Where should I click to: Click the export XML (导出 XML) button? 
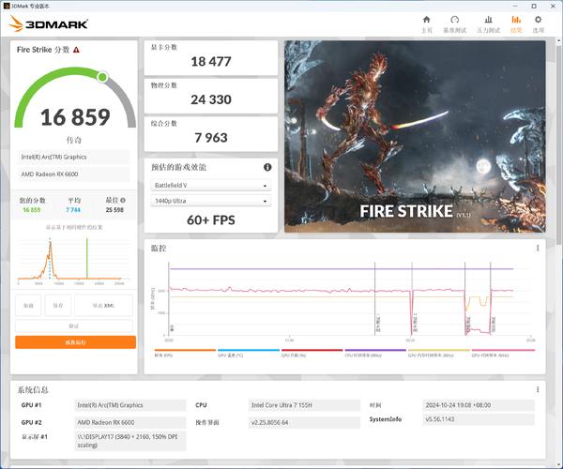coord(103,306)
